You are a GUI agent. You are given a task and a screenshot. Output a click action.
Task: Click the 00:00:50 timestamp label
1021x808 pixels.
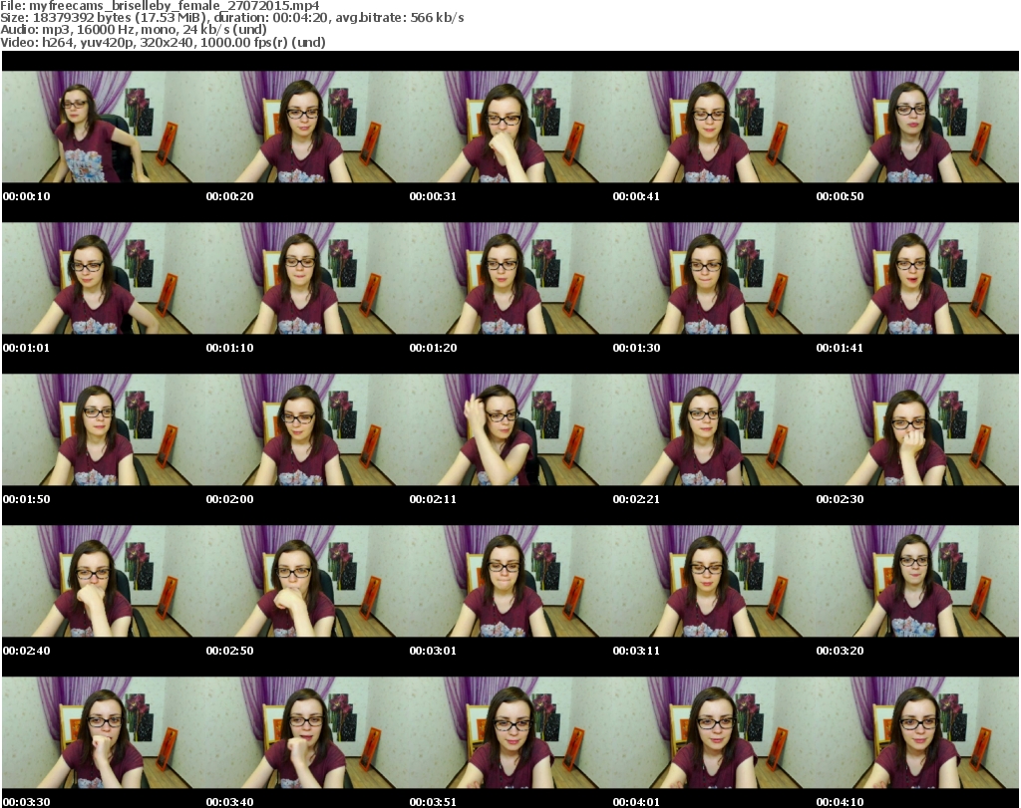[840, 196]
